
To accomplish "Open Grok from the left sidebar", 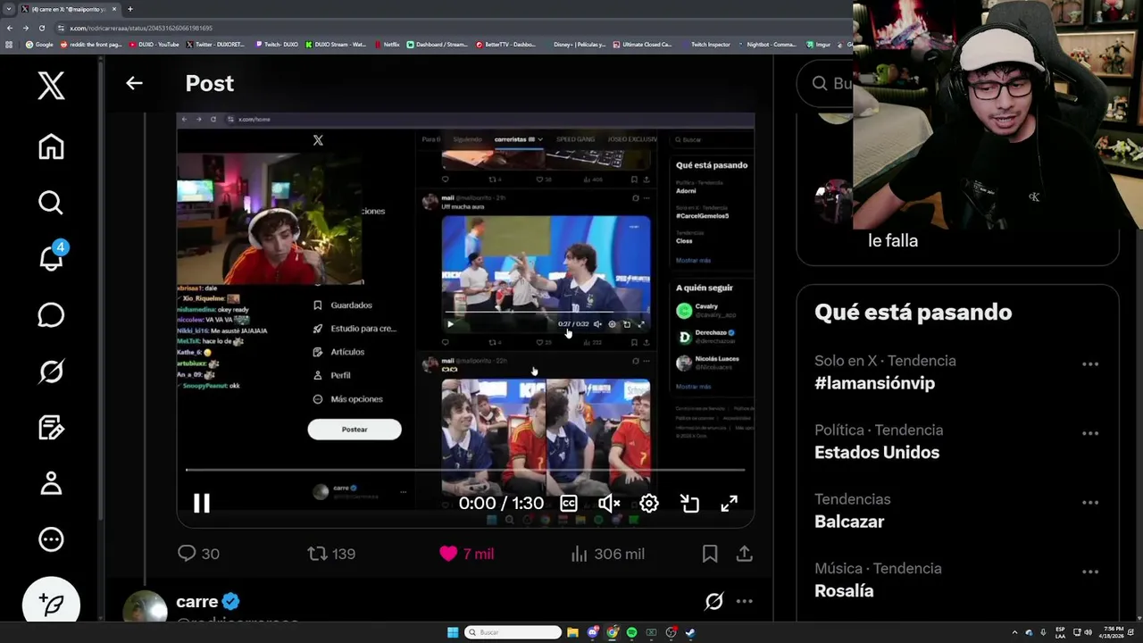I will [x=51, y=372].
